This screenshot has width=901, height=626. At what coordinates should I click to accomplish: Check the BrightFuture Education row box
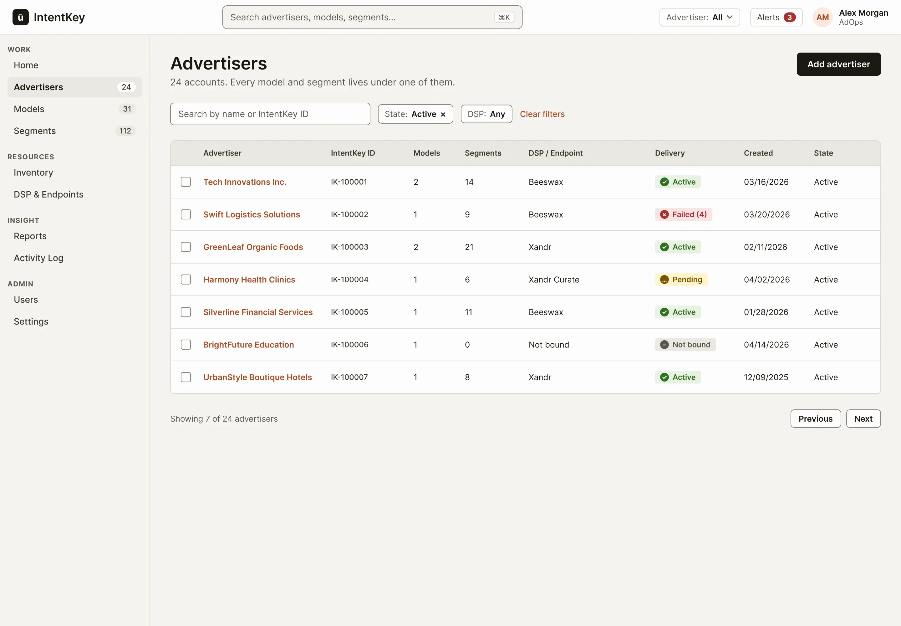click(186, 345)
